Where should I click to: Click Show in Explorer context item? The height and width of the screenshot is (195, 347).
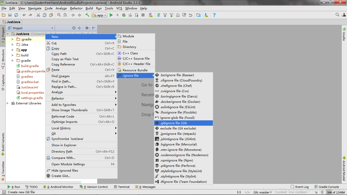[x=81, y=145]
